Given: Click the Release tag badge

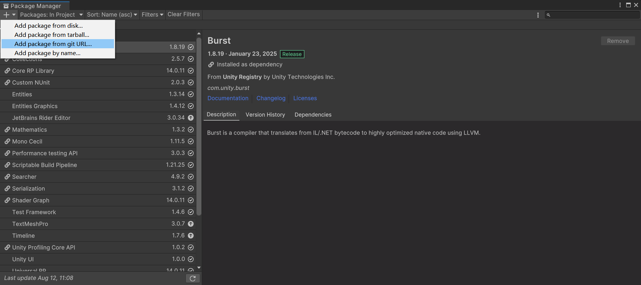Looking at the screenshot, I should coord(292,54).
